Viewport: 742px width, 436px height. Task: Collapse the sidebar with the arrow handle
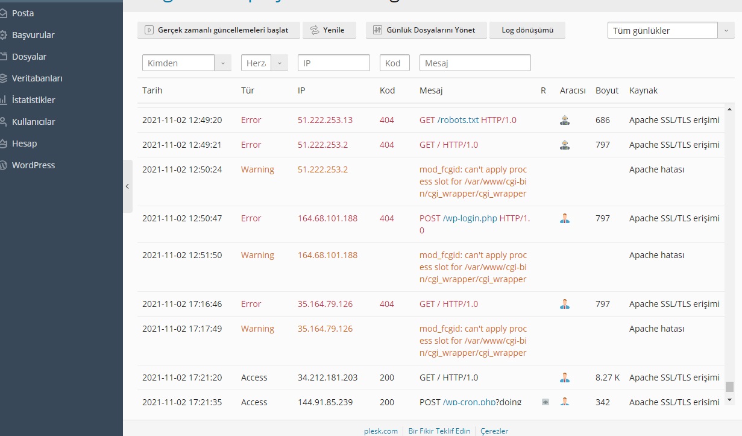(x=127, y=186)
